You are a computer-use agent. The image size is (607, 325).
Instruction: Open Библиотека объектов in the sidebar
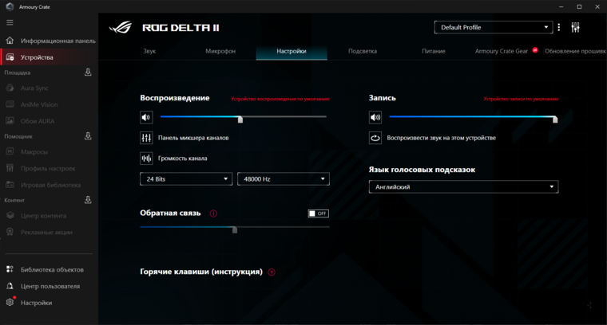pyautogui.click(x=50, y=269)
